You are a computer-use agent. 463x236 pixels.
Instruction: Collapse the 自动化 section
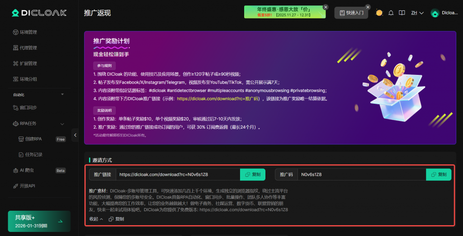61,95
